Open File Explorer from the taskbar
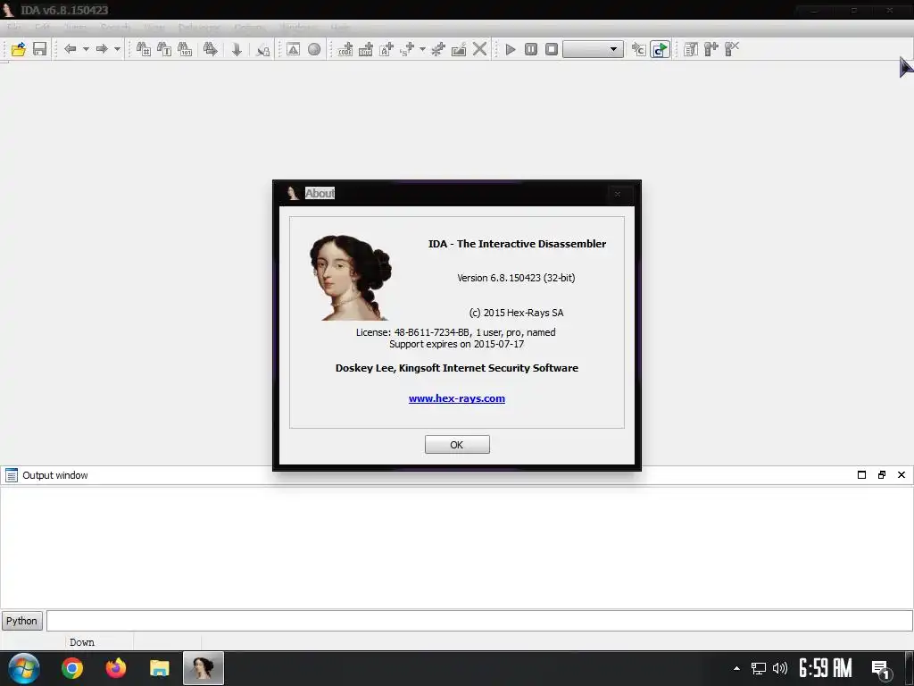The image size is (914, 686). tap(159, 668)
